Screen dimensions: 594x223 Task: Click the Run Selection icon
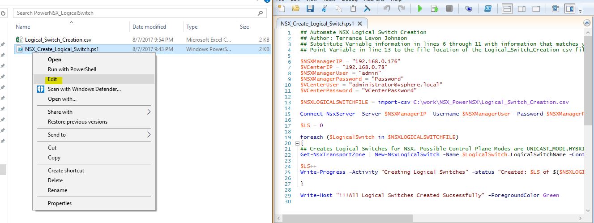(x=434, y=9)
